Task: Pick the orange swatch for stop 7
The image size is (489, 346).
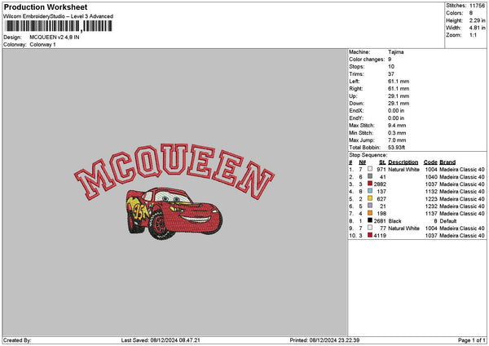Action: tap(370, 213)
